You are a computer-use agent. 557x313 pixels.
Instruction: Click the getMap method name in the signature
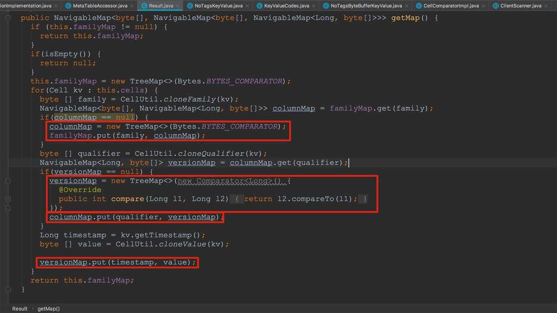tap(405, 18)
